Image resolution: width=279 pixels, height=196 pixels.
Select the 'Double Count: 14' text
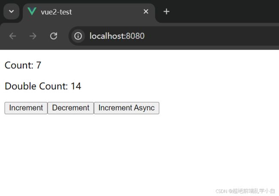[x=43, y=86]
